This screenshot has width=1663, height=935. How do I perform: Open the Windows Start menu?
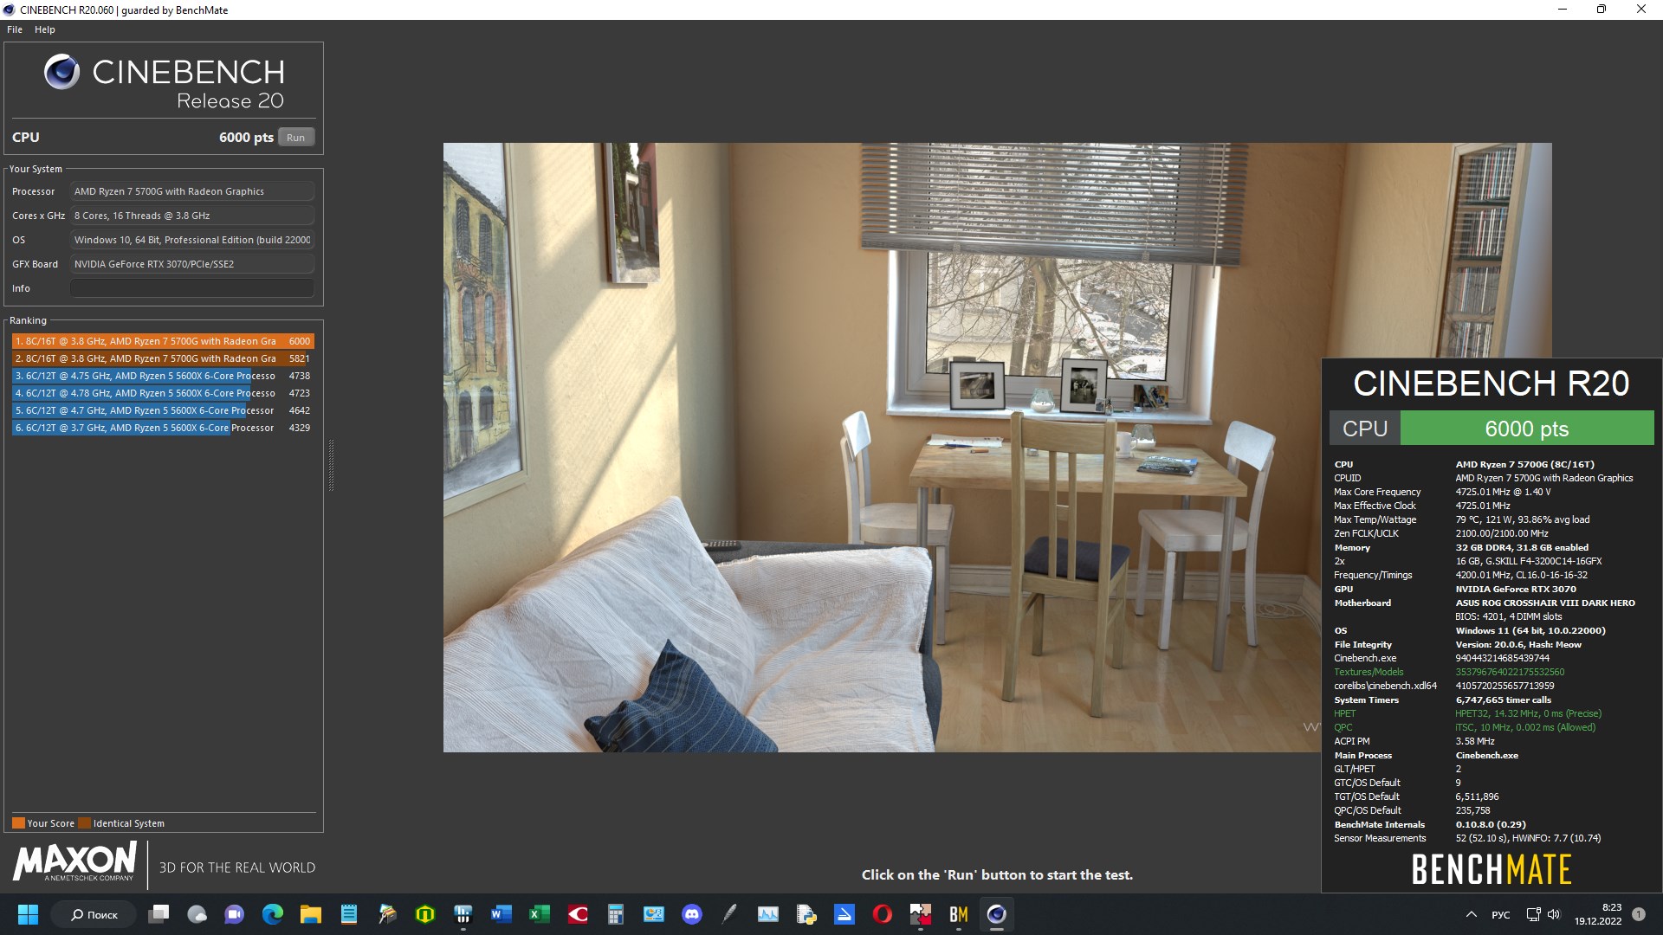click(x=28, y=914)
